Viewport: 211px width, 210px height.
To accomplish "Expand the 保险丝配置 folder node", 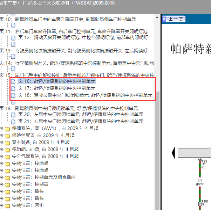I will (x=1, y=136).
